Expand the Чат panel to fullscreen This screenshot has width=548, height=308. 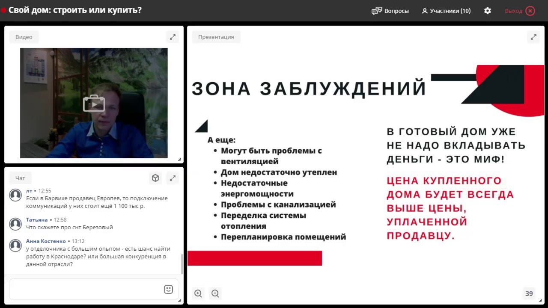click(x=173, y=178)
